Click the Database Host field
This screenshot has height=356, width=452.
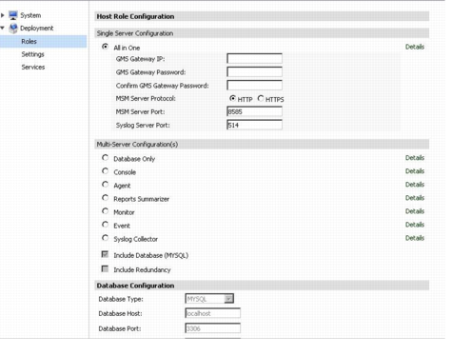coord(213,313)
